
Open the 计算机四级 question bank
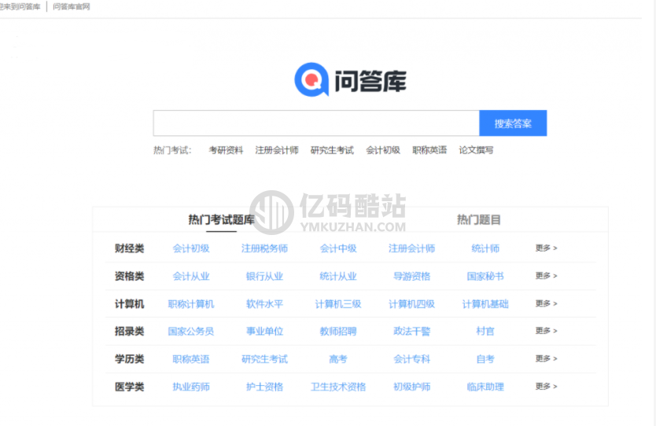tap(411, 304)
